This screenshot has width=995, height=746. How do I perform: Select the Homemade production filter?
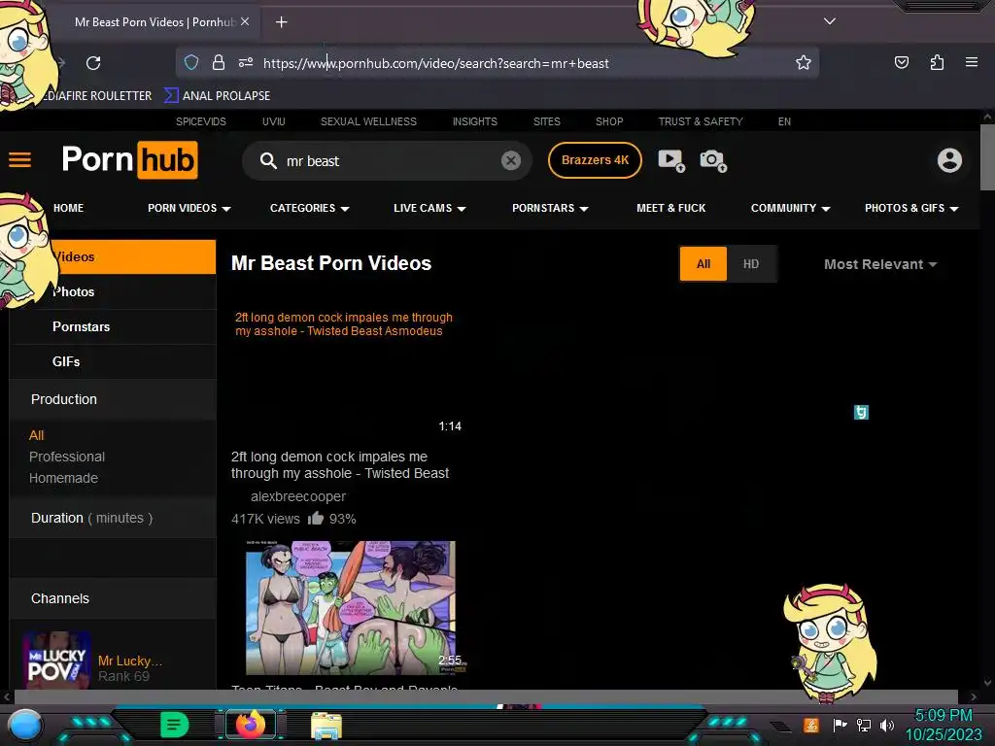tap(63, 478)
